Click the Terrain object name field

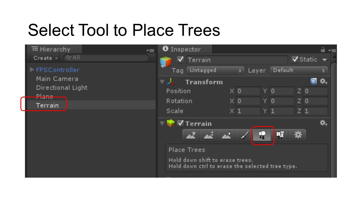click(237, 60)
